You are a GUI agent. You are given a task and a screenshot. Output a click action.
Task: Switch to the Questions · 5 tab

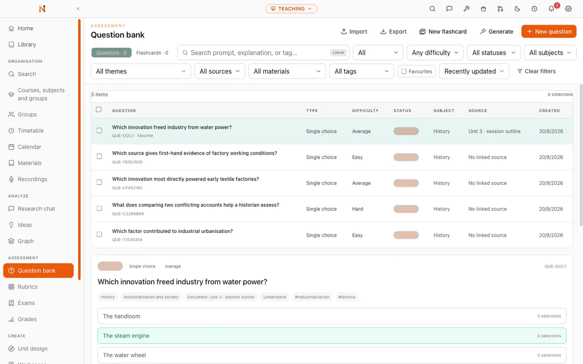click(x=112, y=53)
